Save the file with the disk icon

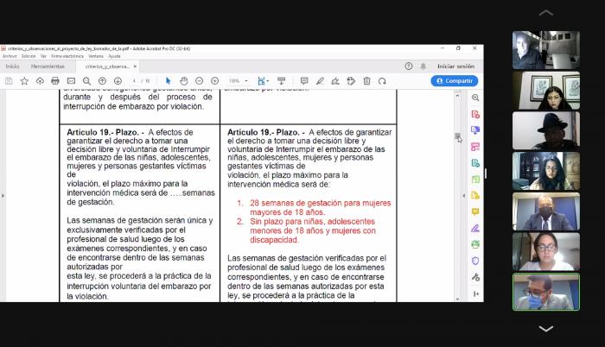[x=9, y=81]
